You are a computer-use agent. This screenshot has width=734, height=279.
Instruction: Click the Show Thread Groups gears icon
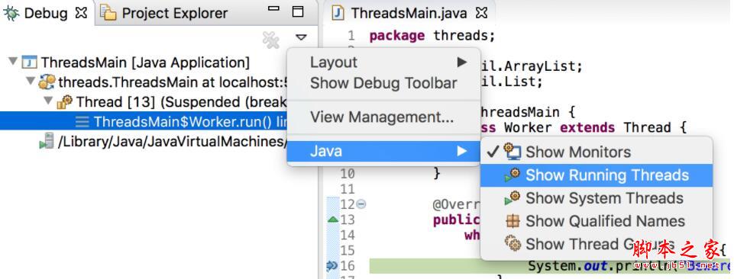click(x=513, y=243)
